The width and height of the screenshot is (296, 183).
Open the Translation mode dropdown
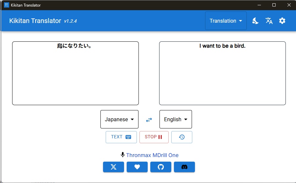(226, 21)
